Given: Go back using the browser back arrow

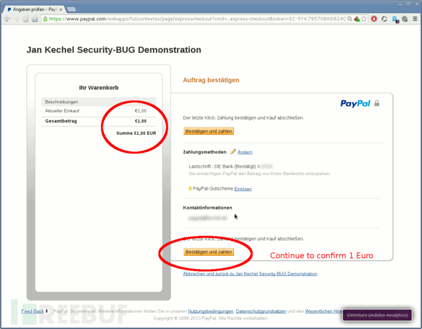Looking at the screenshot, I should pos(7,19).
